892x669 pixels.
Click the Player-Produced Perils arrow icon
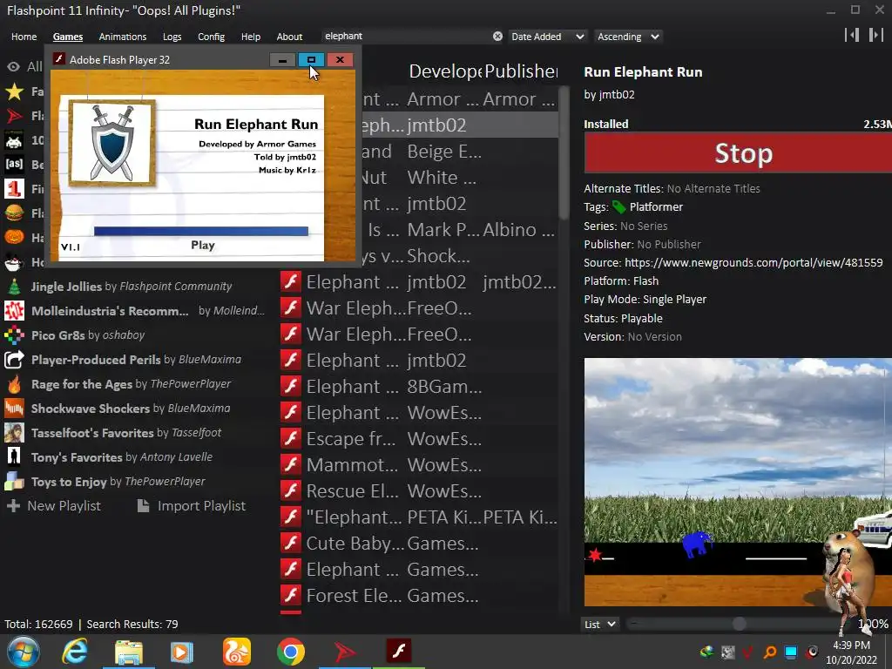(14, 360)
